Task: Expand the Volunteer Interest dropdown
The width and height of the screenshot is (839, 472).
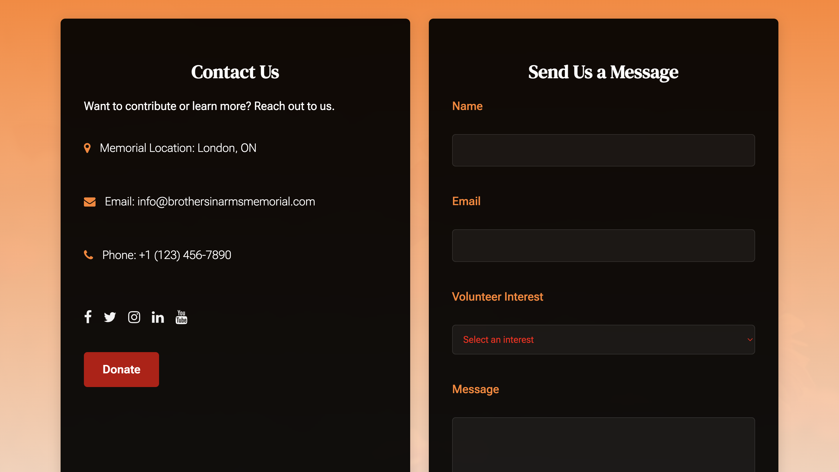Action: coord(603,340)
